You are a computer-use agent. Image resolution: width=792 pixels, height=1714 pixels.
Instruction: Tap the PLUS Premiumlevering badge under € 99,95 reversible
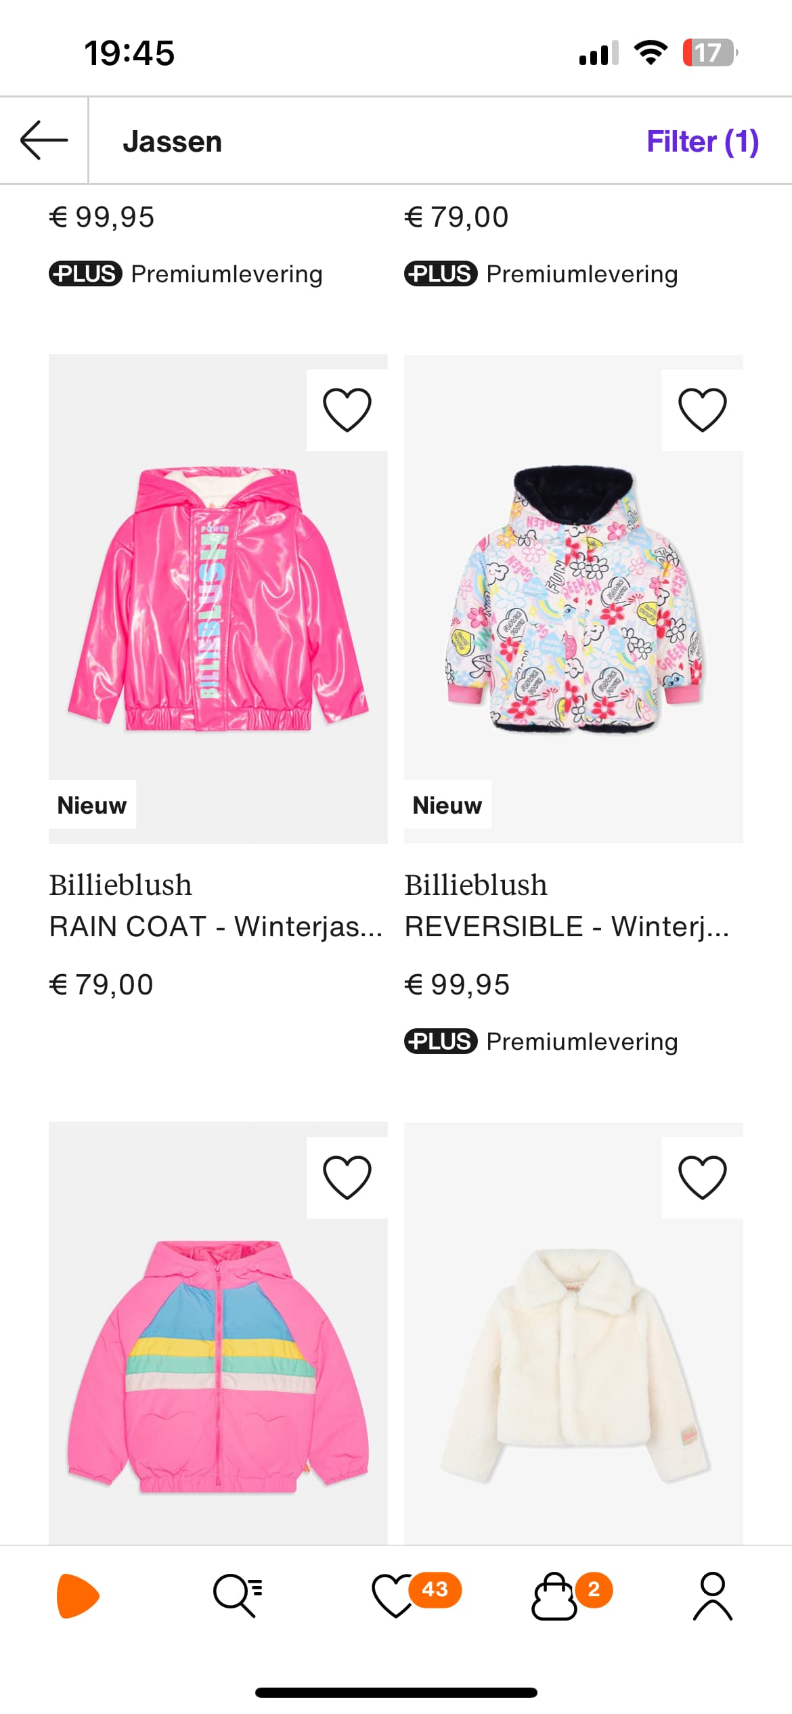click(541, 1041)
